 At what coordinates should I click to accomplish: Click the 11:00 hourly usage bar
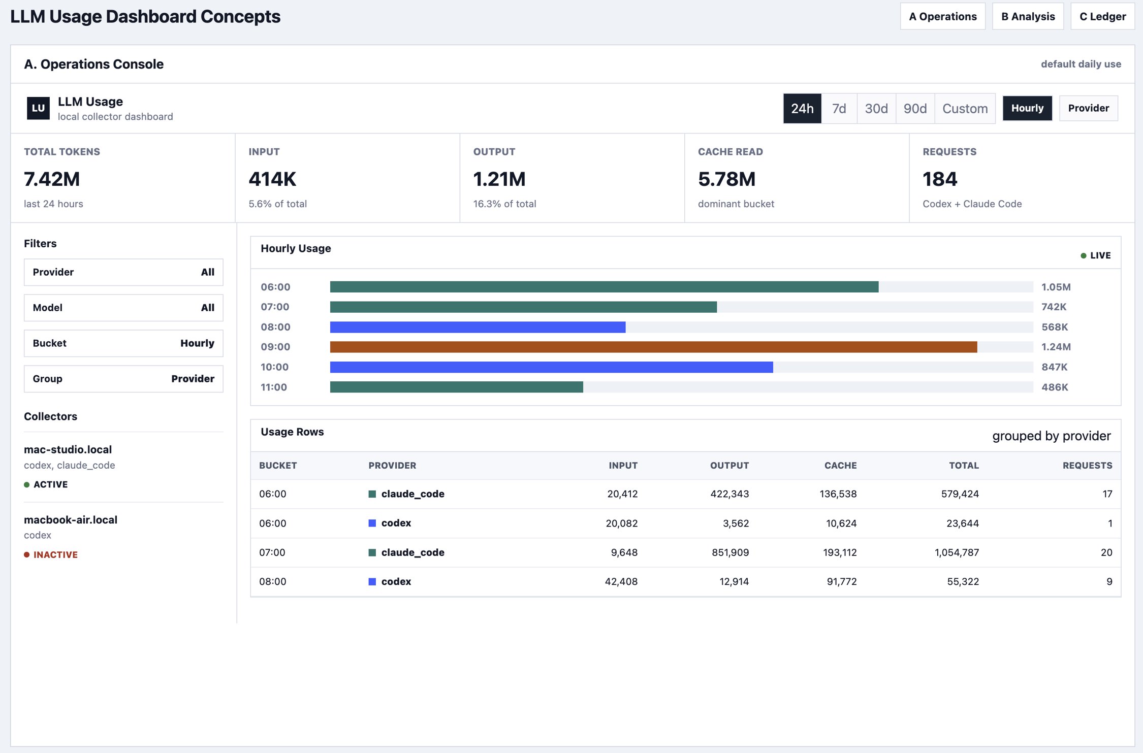pyautogui.click(x=456, y=387)
